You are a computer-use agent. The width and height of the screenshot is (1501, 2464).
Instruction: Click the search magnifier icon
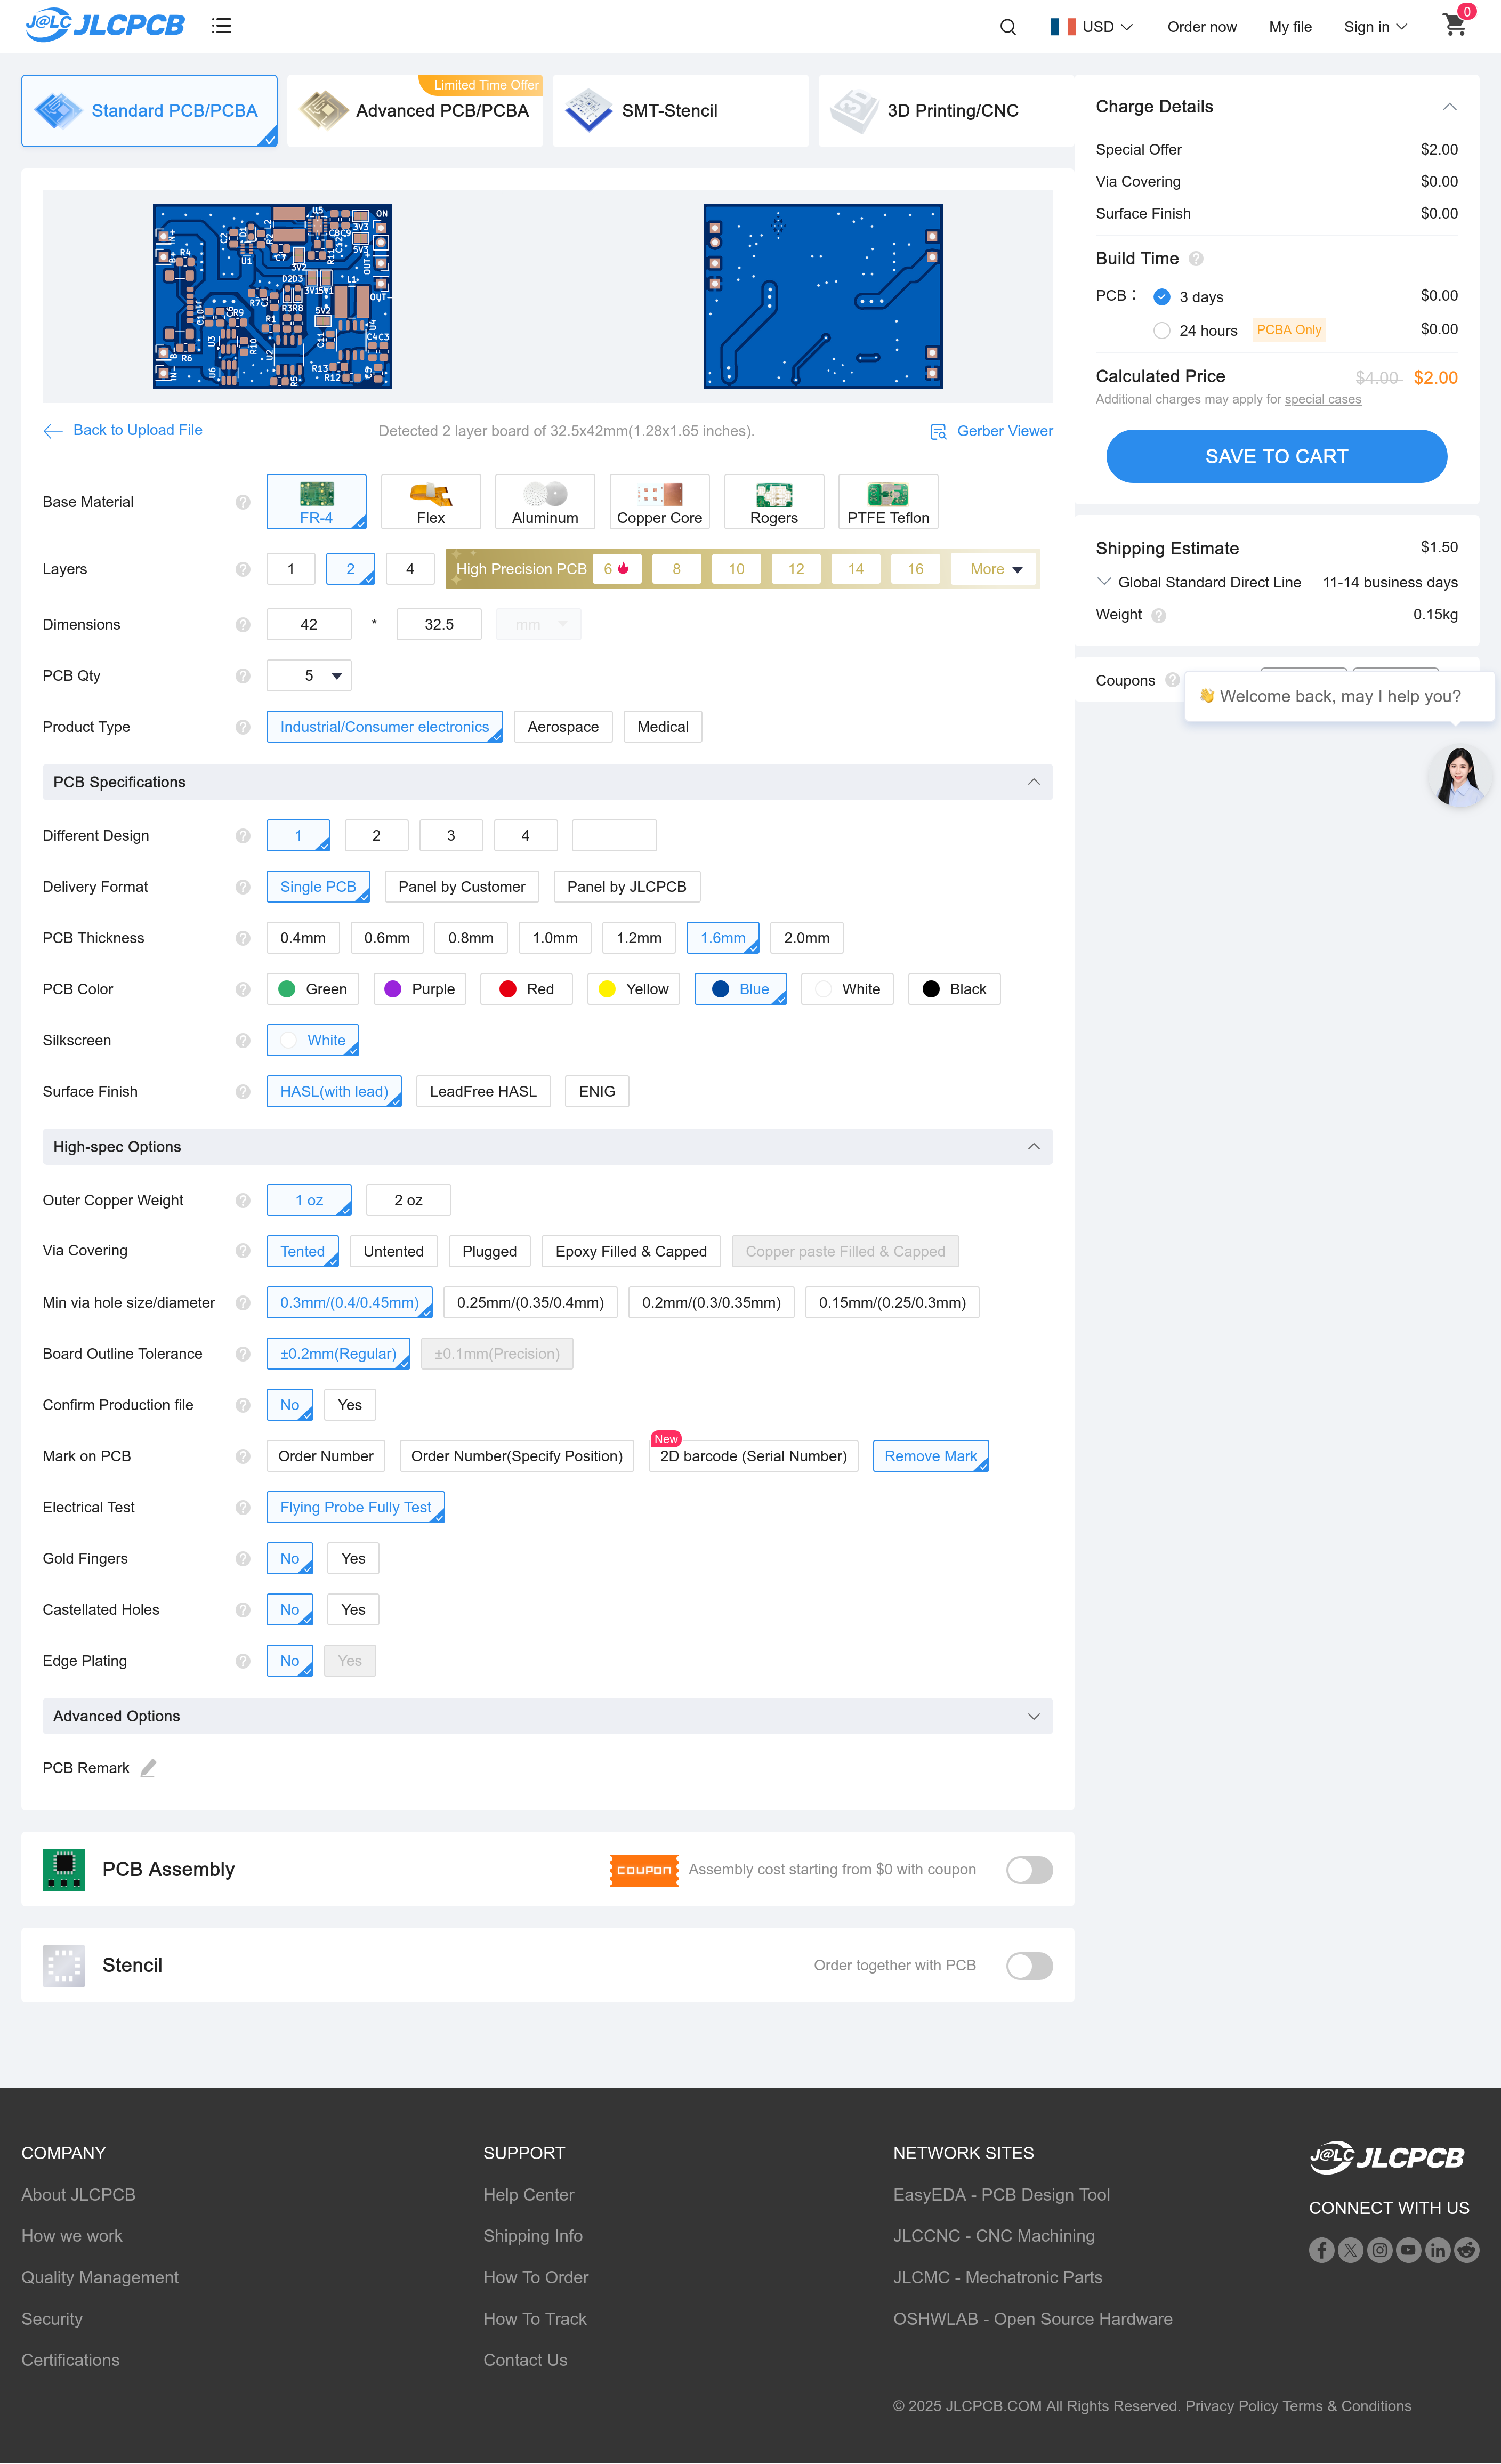1008,27
